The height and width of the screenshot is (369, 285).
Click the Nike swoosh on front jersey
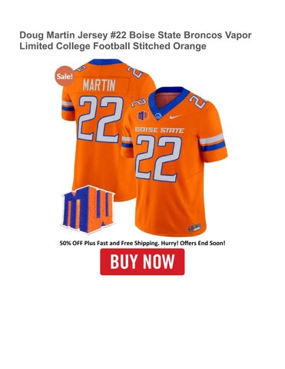(176, 116)
